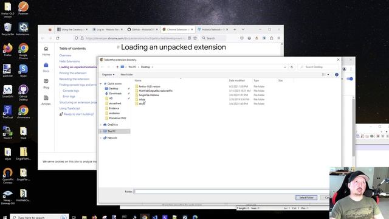Select the Primetrust 0922 folder in navigation pane
The height and width of the screenshot is (219, 389).
click(117, 118)
